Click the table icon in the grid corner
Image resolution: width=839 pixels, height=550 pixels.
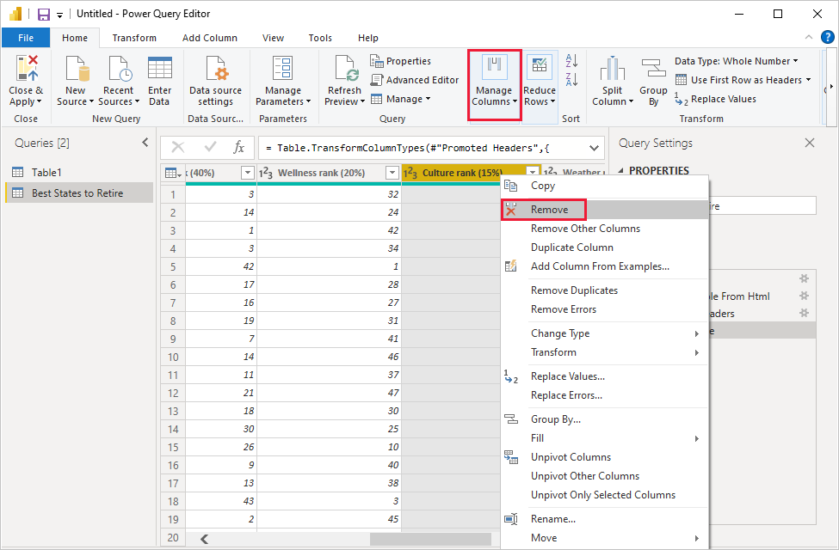(x=173, y=173)
